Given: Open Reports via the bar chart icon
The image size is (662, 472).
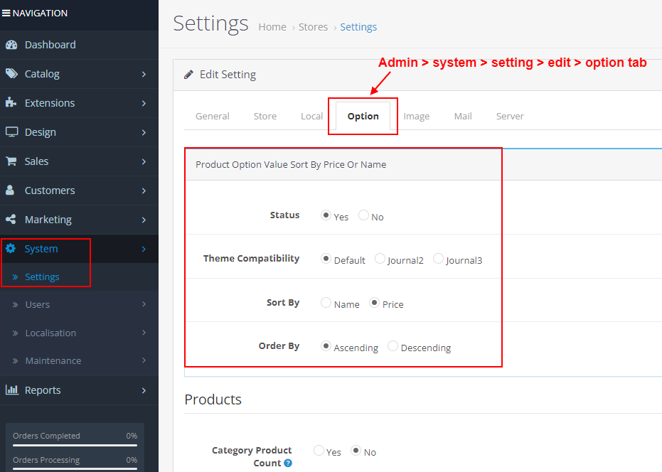Looking at the screenshot, I should (x=13, y=390).
